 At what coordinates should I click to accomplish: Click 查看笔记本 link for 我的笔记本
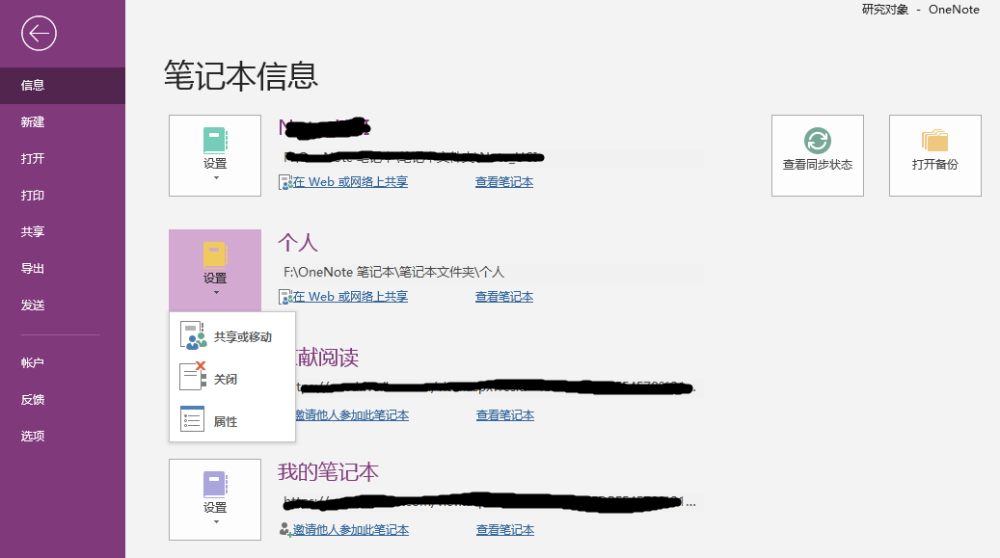pyautogui.click(x=505, y=530)
